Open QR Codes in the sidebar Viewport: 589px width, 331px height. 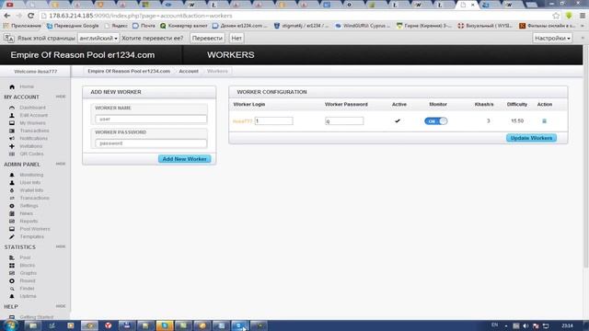click(x=31, y=154)
